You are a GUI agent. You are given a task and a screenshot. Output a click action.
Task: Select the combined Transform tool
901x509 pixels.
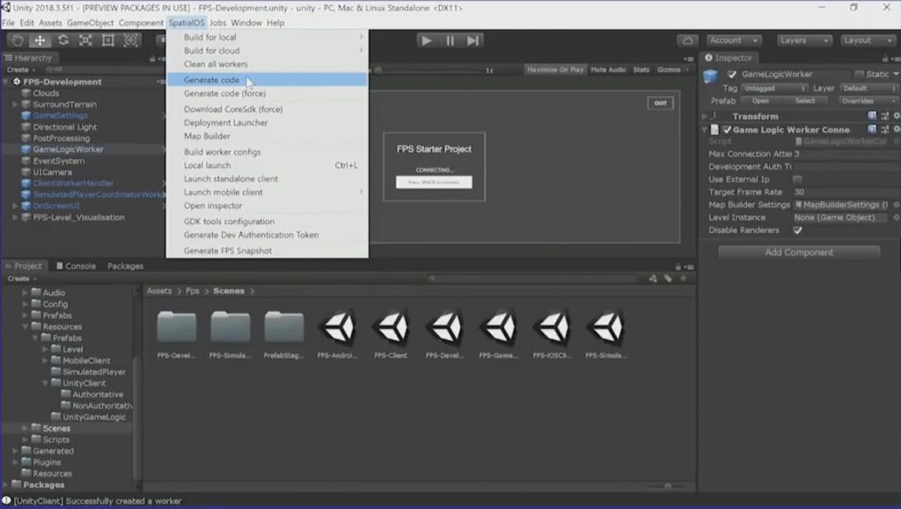pos(130,40)
